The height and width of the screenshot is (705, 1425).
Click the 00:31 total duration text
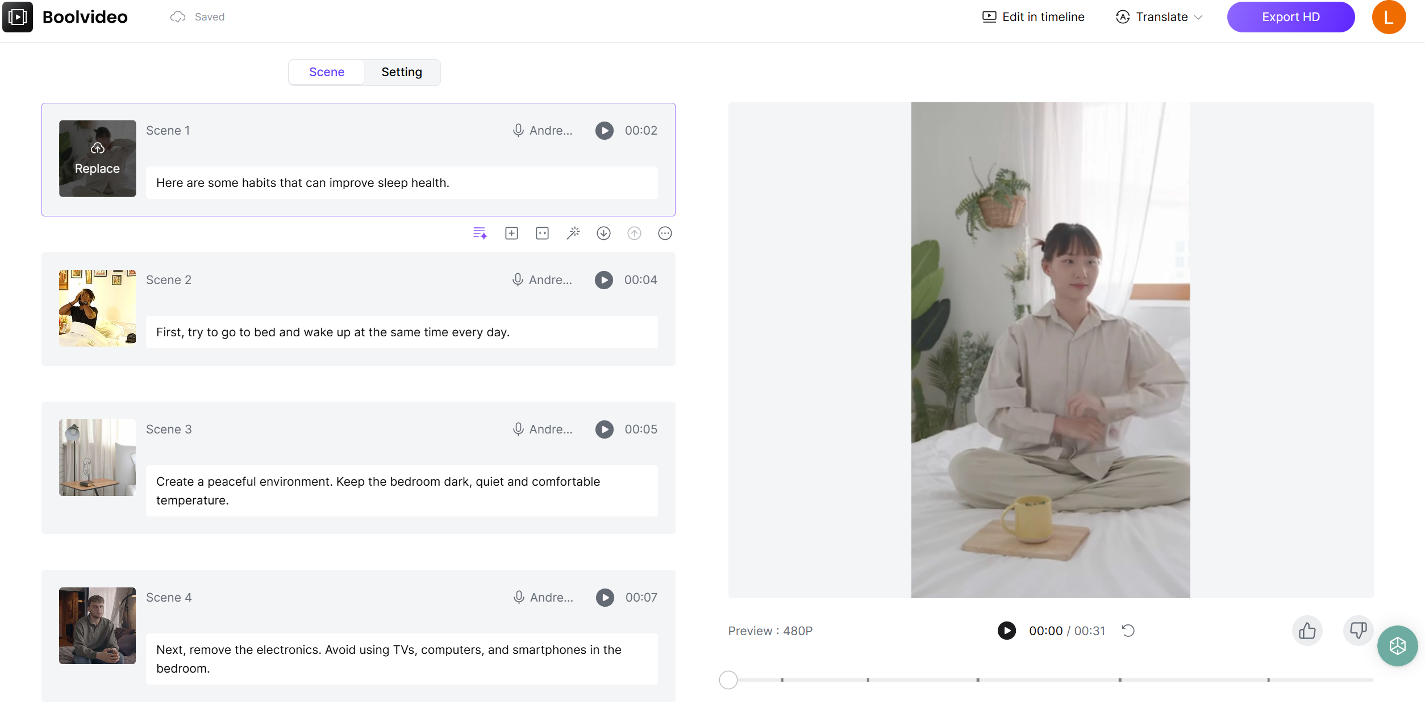coord(1089,631)
